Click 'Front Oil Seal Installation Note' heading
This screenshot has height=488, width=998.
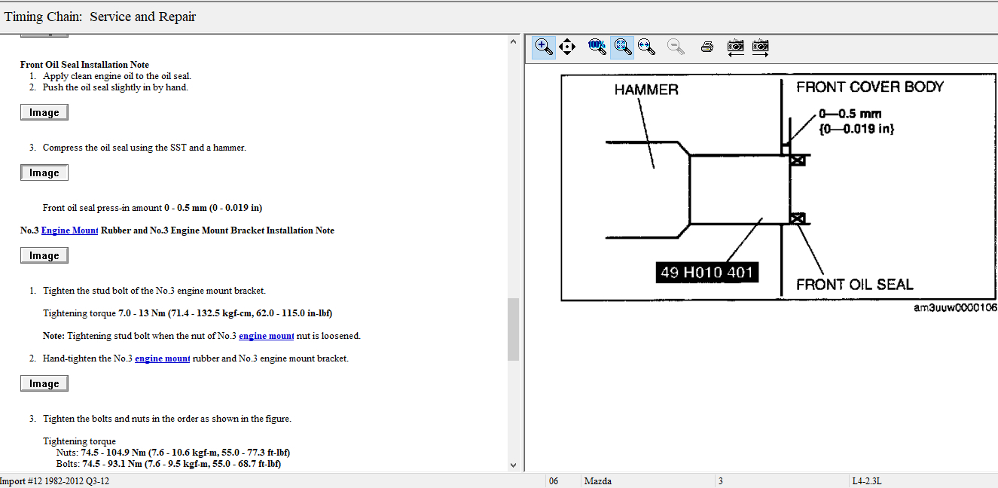click(84, 65)
